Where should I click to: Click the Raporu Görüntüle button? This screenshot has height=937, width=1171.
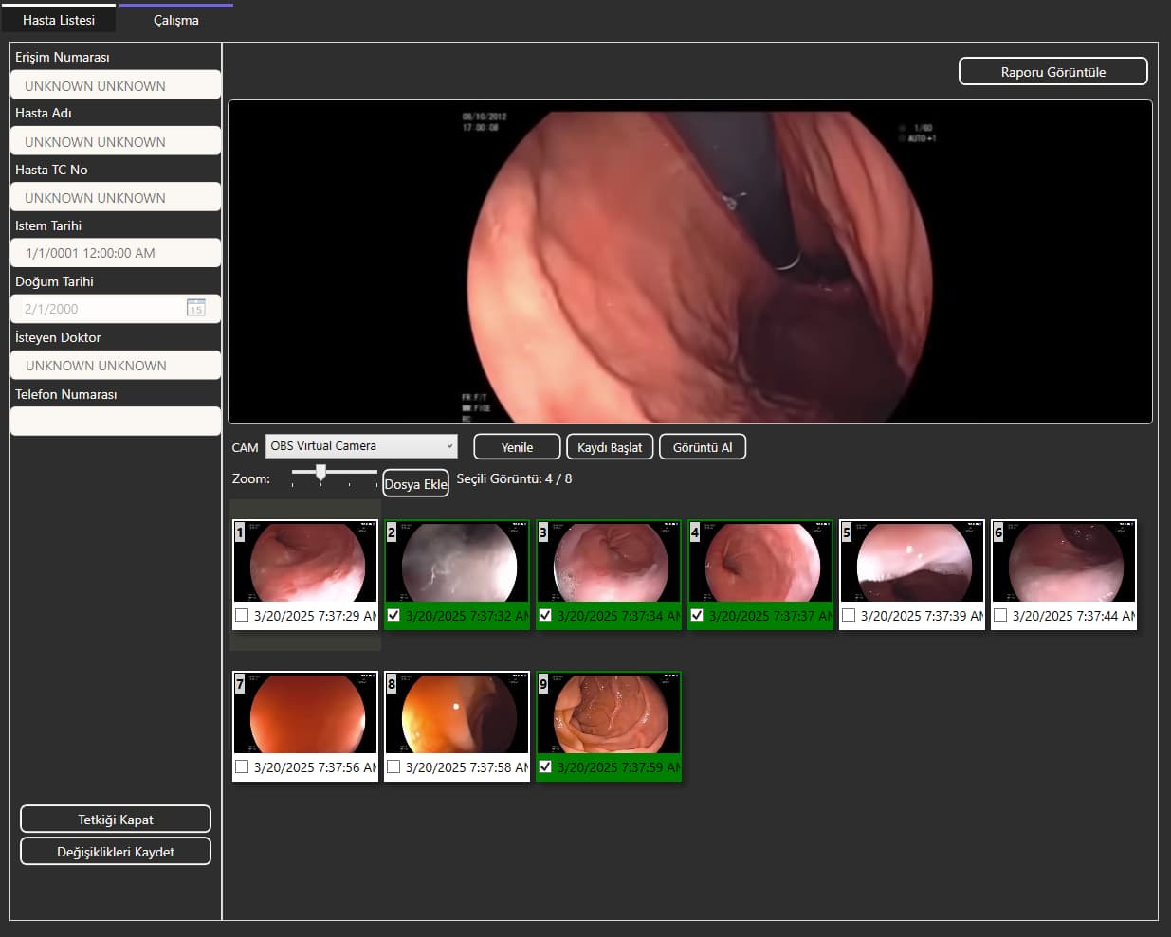pos(1052,72)
